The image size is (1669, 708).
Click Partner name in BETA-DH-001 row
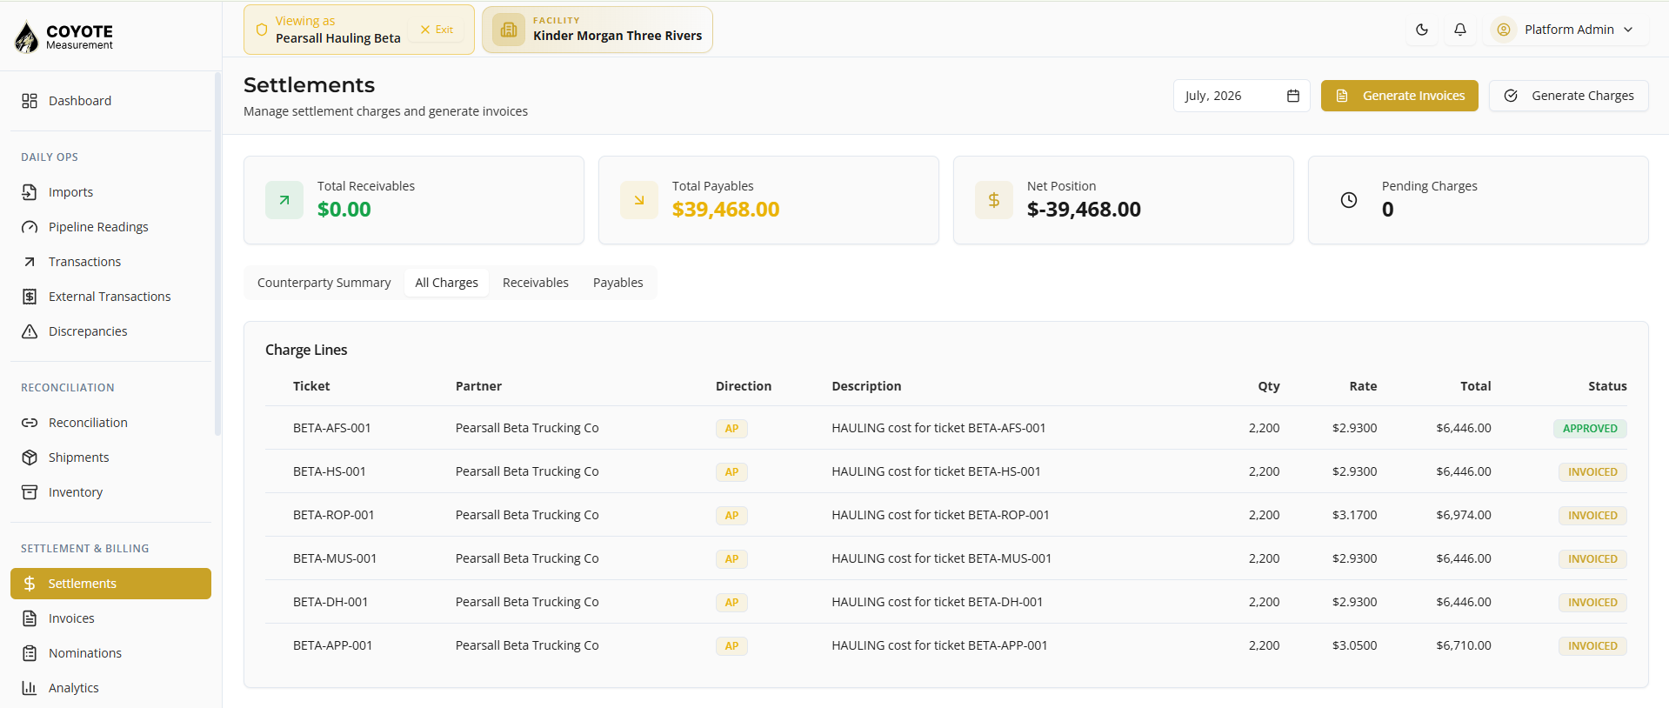[x=527, y=602]
